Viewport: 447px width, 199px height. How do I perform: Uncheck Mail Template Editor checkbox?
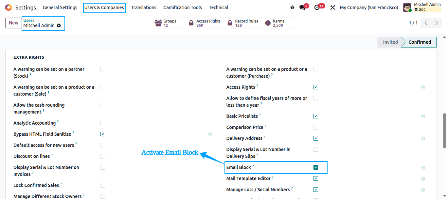pyautogui.click(x=316, y=178)
